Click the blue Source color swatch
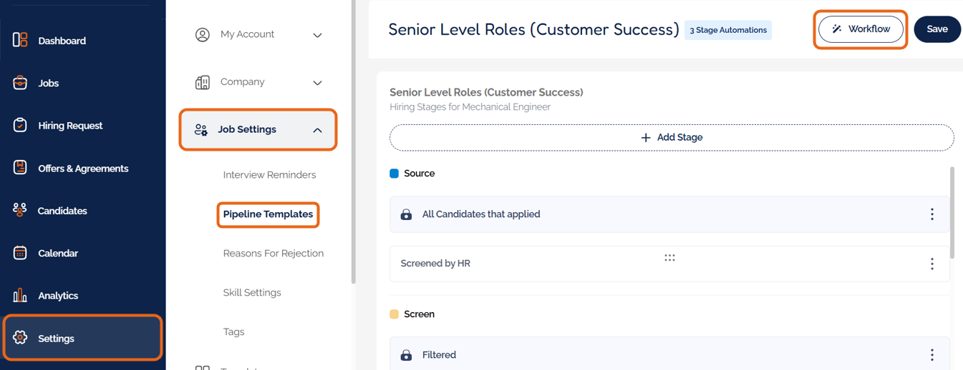The width and height of the screenshot is (963, 370). [394, 174]
